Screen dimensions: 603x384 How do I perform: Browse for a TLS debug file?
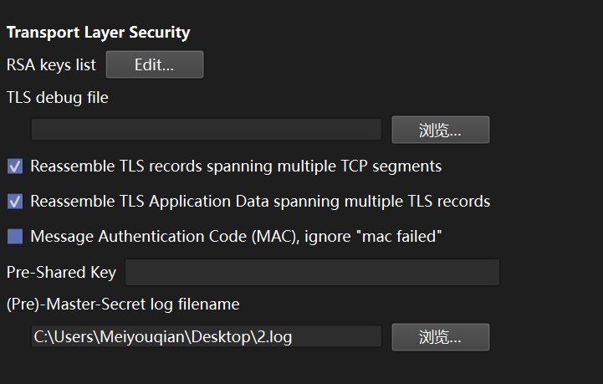[x=440, y=130]
